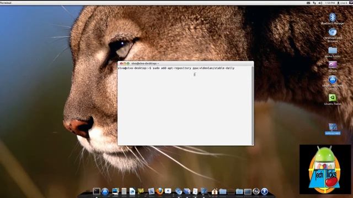
Task: Open the blue document icon in dock
Action: pyautogui.click(x=132, y=191)
